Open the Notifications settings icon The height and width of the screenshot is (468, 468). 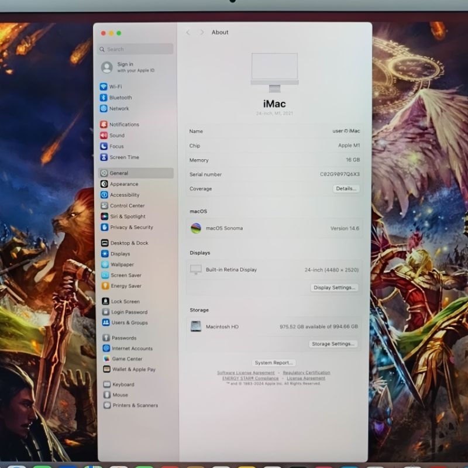(x=104, y=125)
